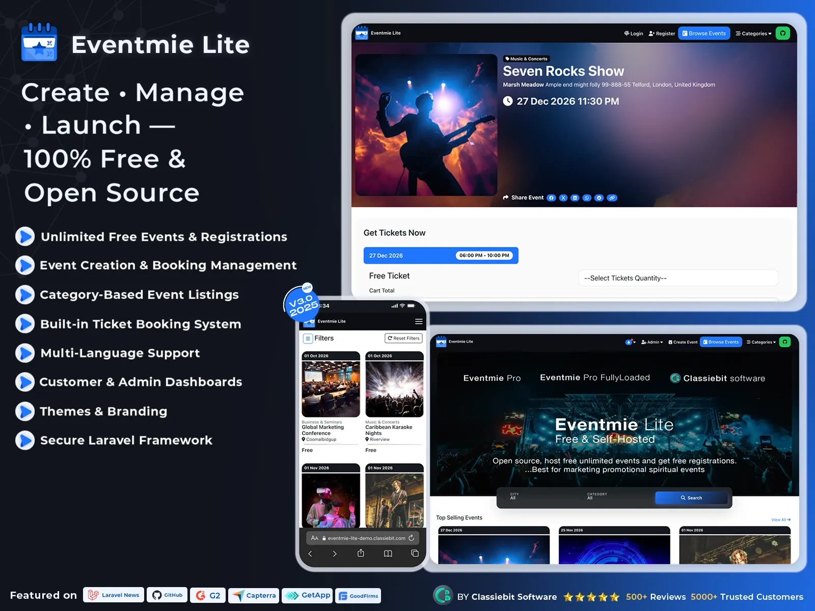Click the X (Twitter) share icon
The height and width of the screenshot is (611, 815).
click(563, 198)
